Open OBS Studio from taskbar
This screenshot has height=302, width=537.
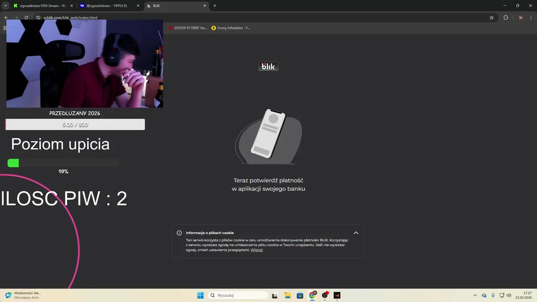(325, 295)
